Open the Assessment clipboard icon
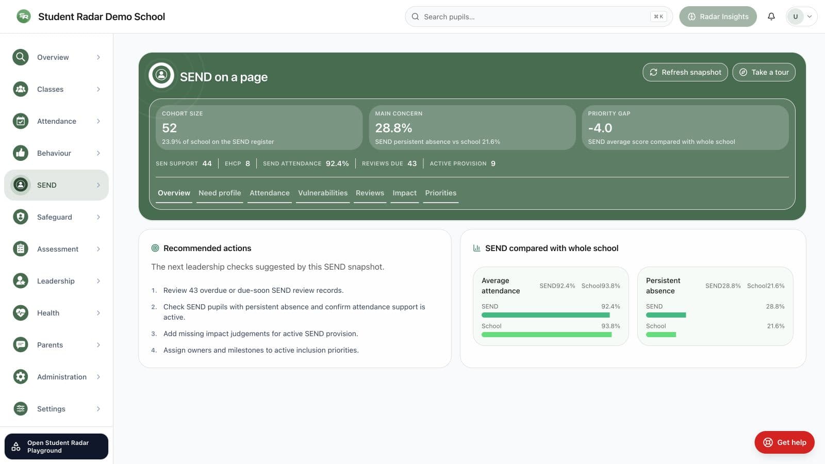Viewport: 825px width, 464px height. (x=21, y=249)
